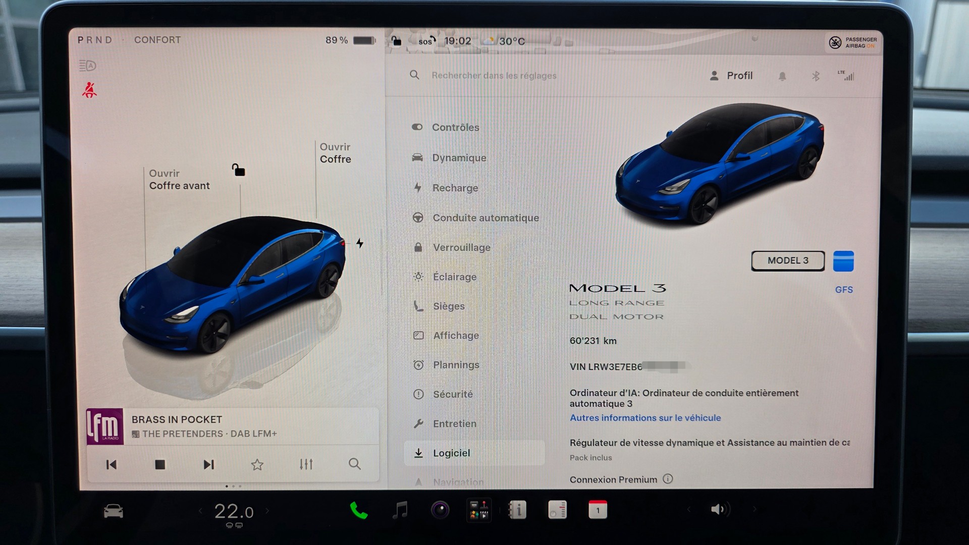Open the Calendar app icon

click(x=598, y=510)
